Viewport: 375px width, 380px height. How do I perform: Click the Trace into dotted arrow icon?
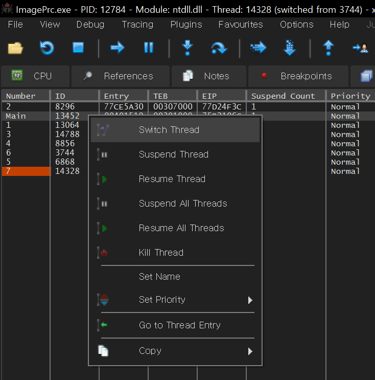coord(258,48)
